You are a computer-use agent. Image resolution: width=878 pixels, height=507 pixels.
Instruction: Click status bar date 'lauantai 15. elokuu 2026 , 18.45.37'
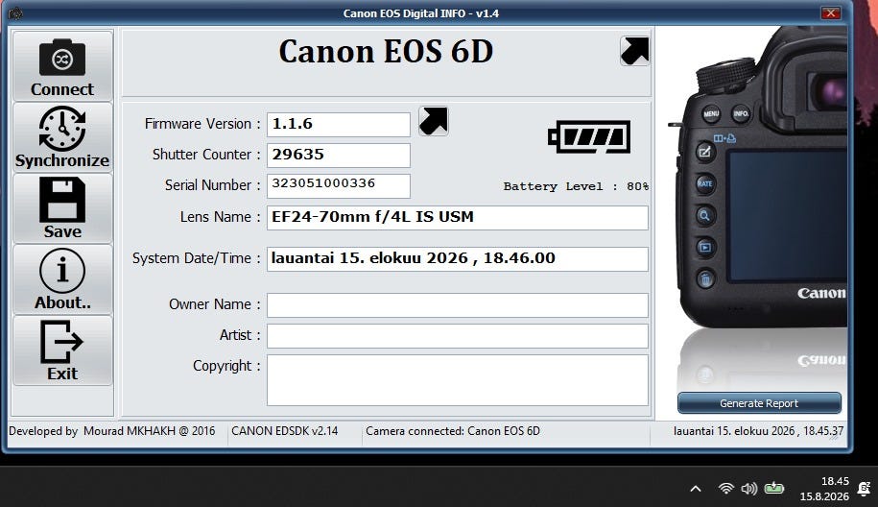(758, 431)
